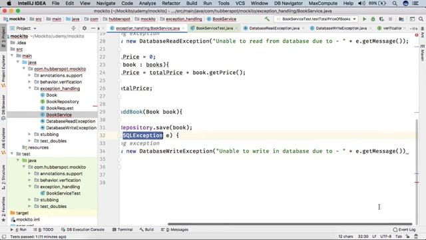426x240 pixels.
Task: Click the Build Project hammer icon
Action: click(267, 19)
